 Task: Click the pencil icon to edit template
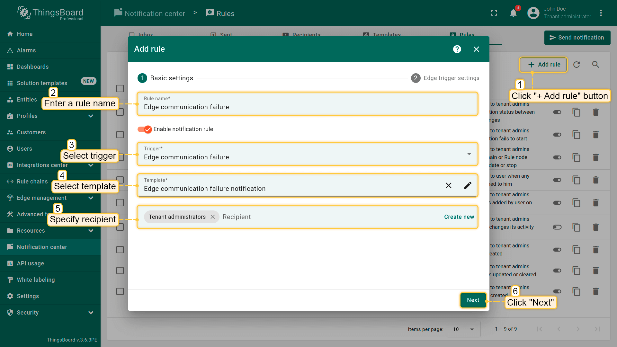468,185
